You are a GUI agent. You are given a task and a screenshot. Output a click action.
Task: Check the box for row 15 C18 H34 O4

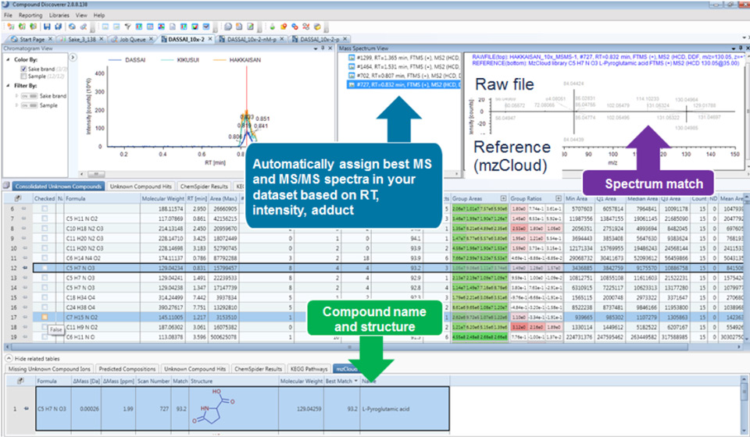coord(45,297)
